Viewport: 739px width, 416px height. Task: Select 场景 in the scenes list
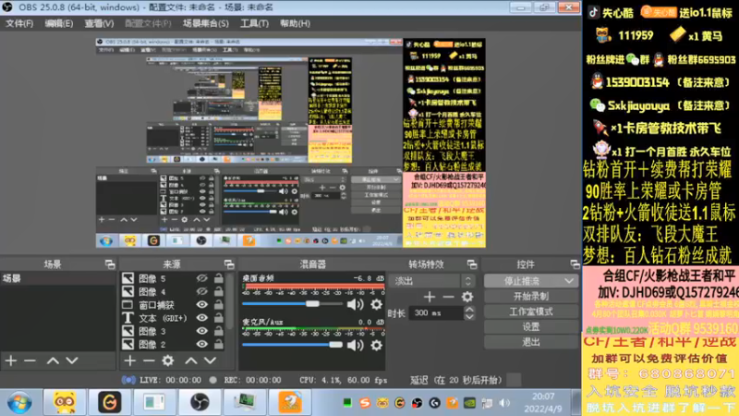(57, 278)
